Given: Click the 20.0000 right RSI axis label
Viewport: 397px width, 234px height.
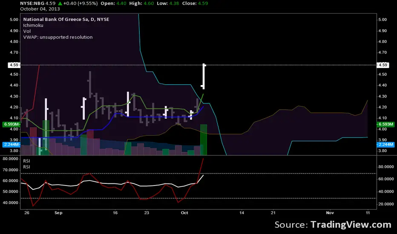Looking at the screenshot, I should (386, 204).
